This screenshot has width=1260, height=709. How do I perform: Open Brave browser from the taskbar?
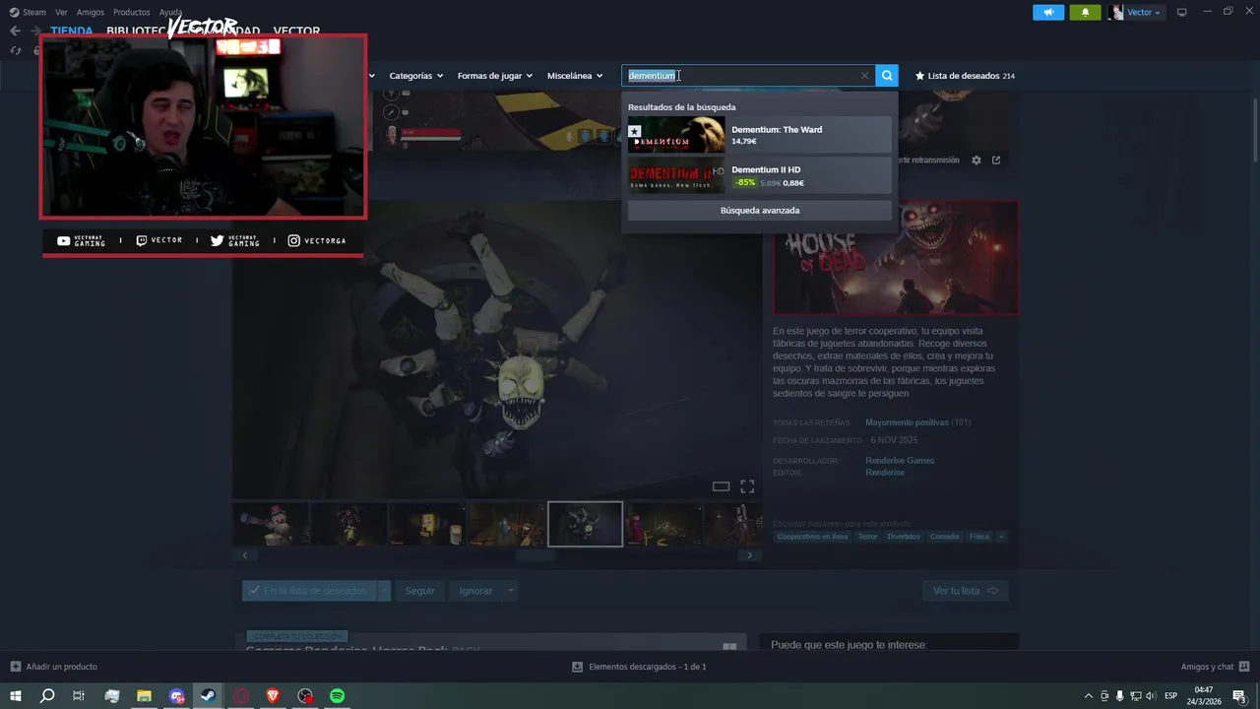273,696
